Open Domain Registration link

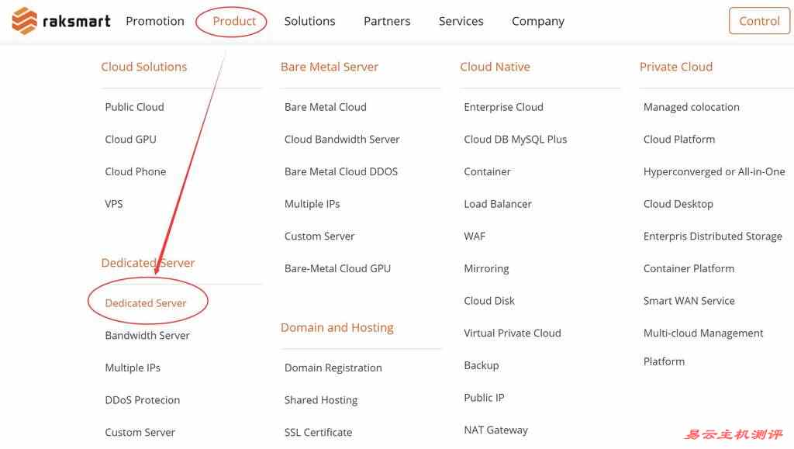[333, 368]
